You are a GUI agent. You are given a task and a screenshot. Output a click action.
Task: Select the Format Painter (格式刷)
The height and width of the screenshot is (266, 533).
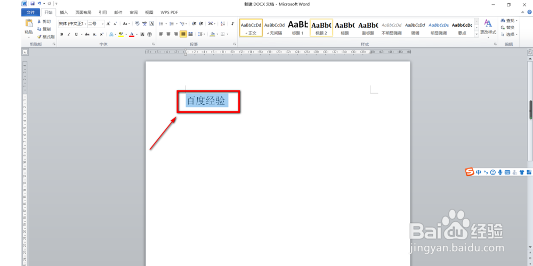pyautogui.click(x=45, y=37)
